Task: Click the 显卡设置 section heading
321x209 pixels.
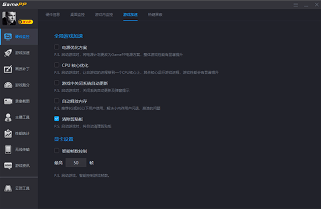Action: tap(64, 139)
